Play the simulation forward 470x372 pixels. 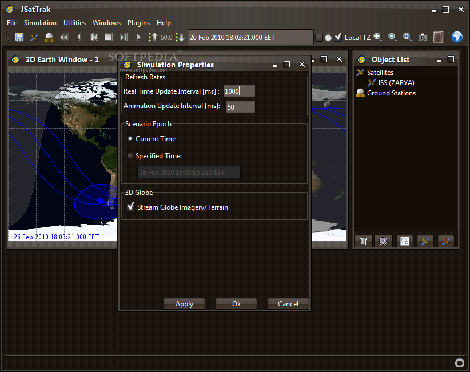click(x=138, y=38)
